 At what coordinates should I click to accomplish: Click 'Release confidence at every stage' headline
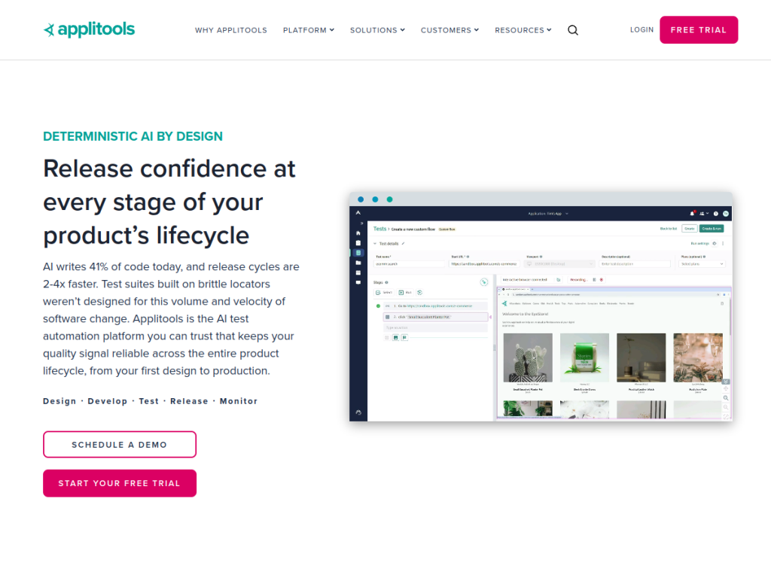tap(169, 202)
